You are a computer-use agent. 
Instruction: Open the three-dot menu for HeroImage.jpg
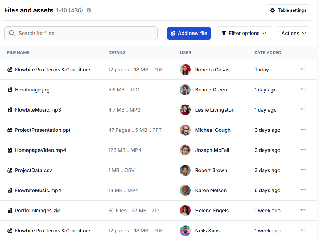click(303, 89)
